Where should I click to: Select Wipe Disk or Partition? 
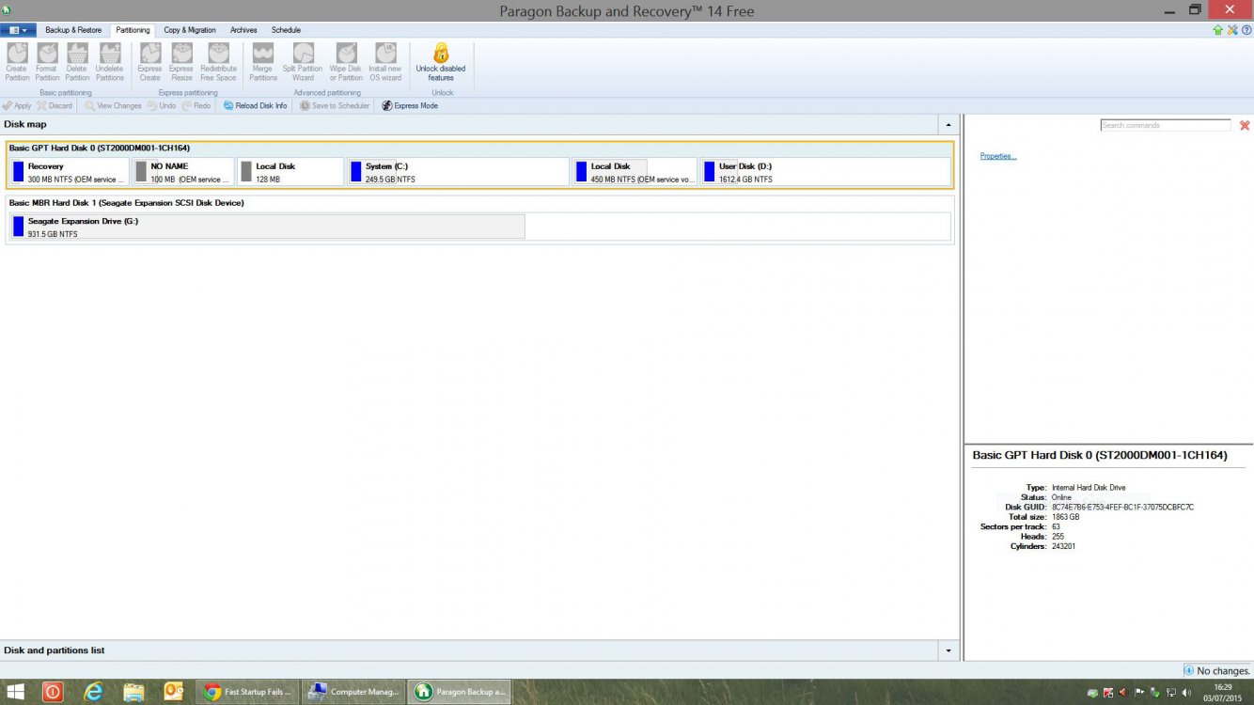tap(346, 62)
